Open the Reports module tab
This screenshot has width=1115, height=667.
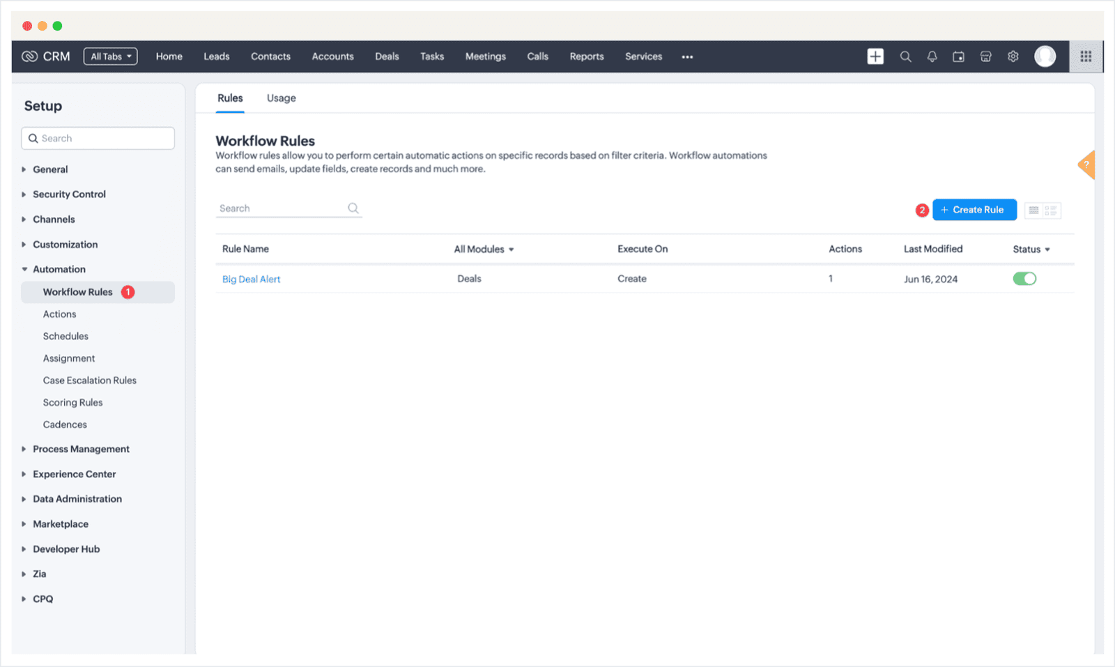tap(587, 56)
